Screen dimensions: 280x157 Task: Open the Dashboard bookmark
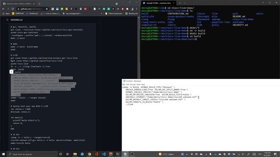pyautogui.click(x=32, y=14)
